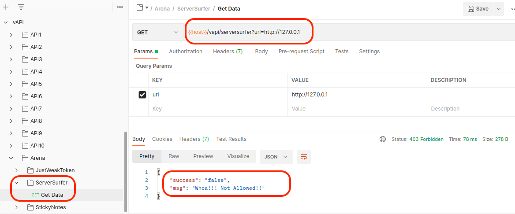Screen dimensions: 515x214
Task: Click the floppy disk Save icon
Action: point(471,9)
